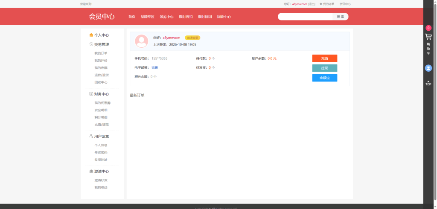Click phone number 155**5355
The image size is (437, 209).
(160, 58)
